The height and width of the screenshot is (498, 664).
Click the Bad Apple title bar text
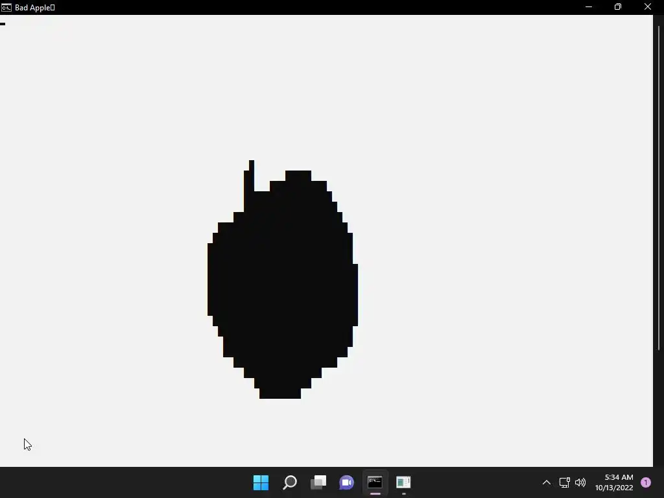pos(35,8)
